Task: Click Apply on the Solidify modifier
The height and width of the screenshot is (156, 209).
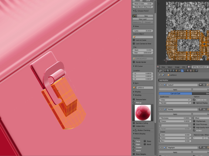Action: pyautogui.click(x=175, y=114)
